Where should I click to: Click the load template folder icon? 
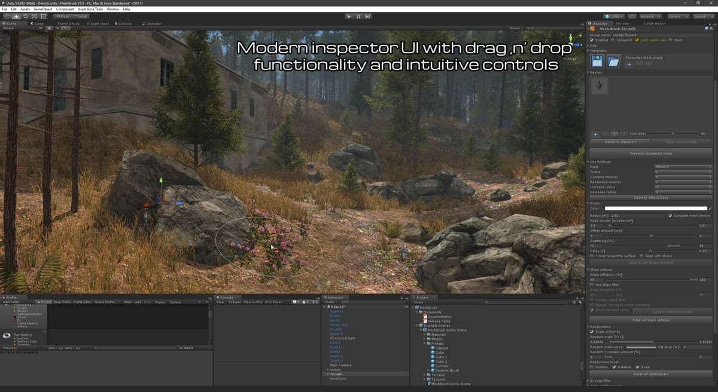pyautogui.click(x=613, y=61)
